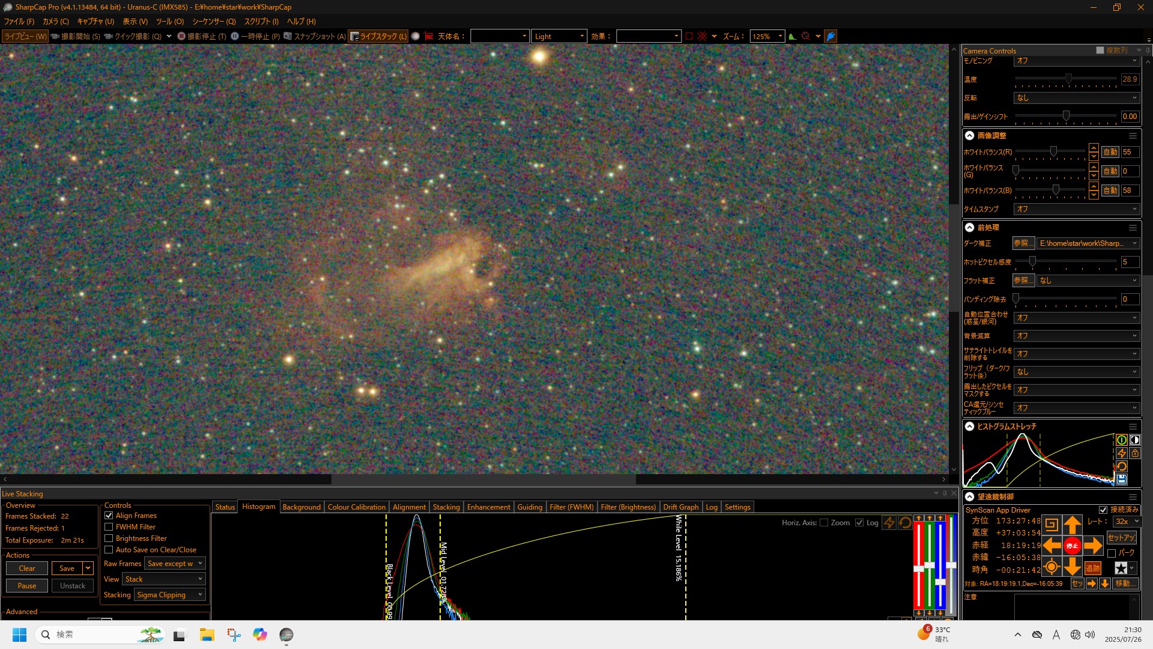Enable the FWHM Filter checkbox
The height and width of the screenshot is (649, 1153).
tap(109, 527)
